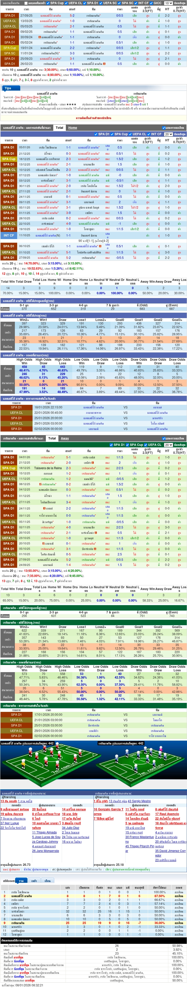Open player link 26 Jano Monserrate

click(45, 851)
